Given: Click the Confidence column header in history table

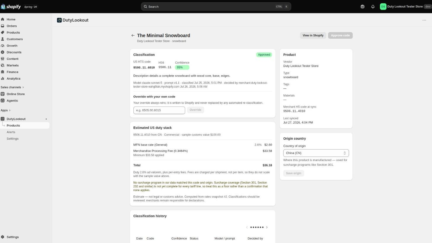Looking at the screenshot, I should pyautogui.click(x=179, y=238).
